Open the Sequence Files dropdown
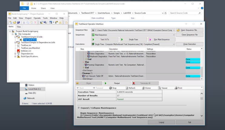This screenshot has width=225, height=130. (x=174, y=30)
